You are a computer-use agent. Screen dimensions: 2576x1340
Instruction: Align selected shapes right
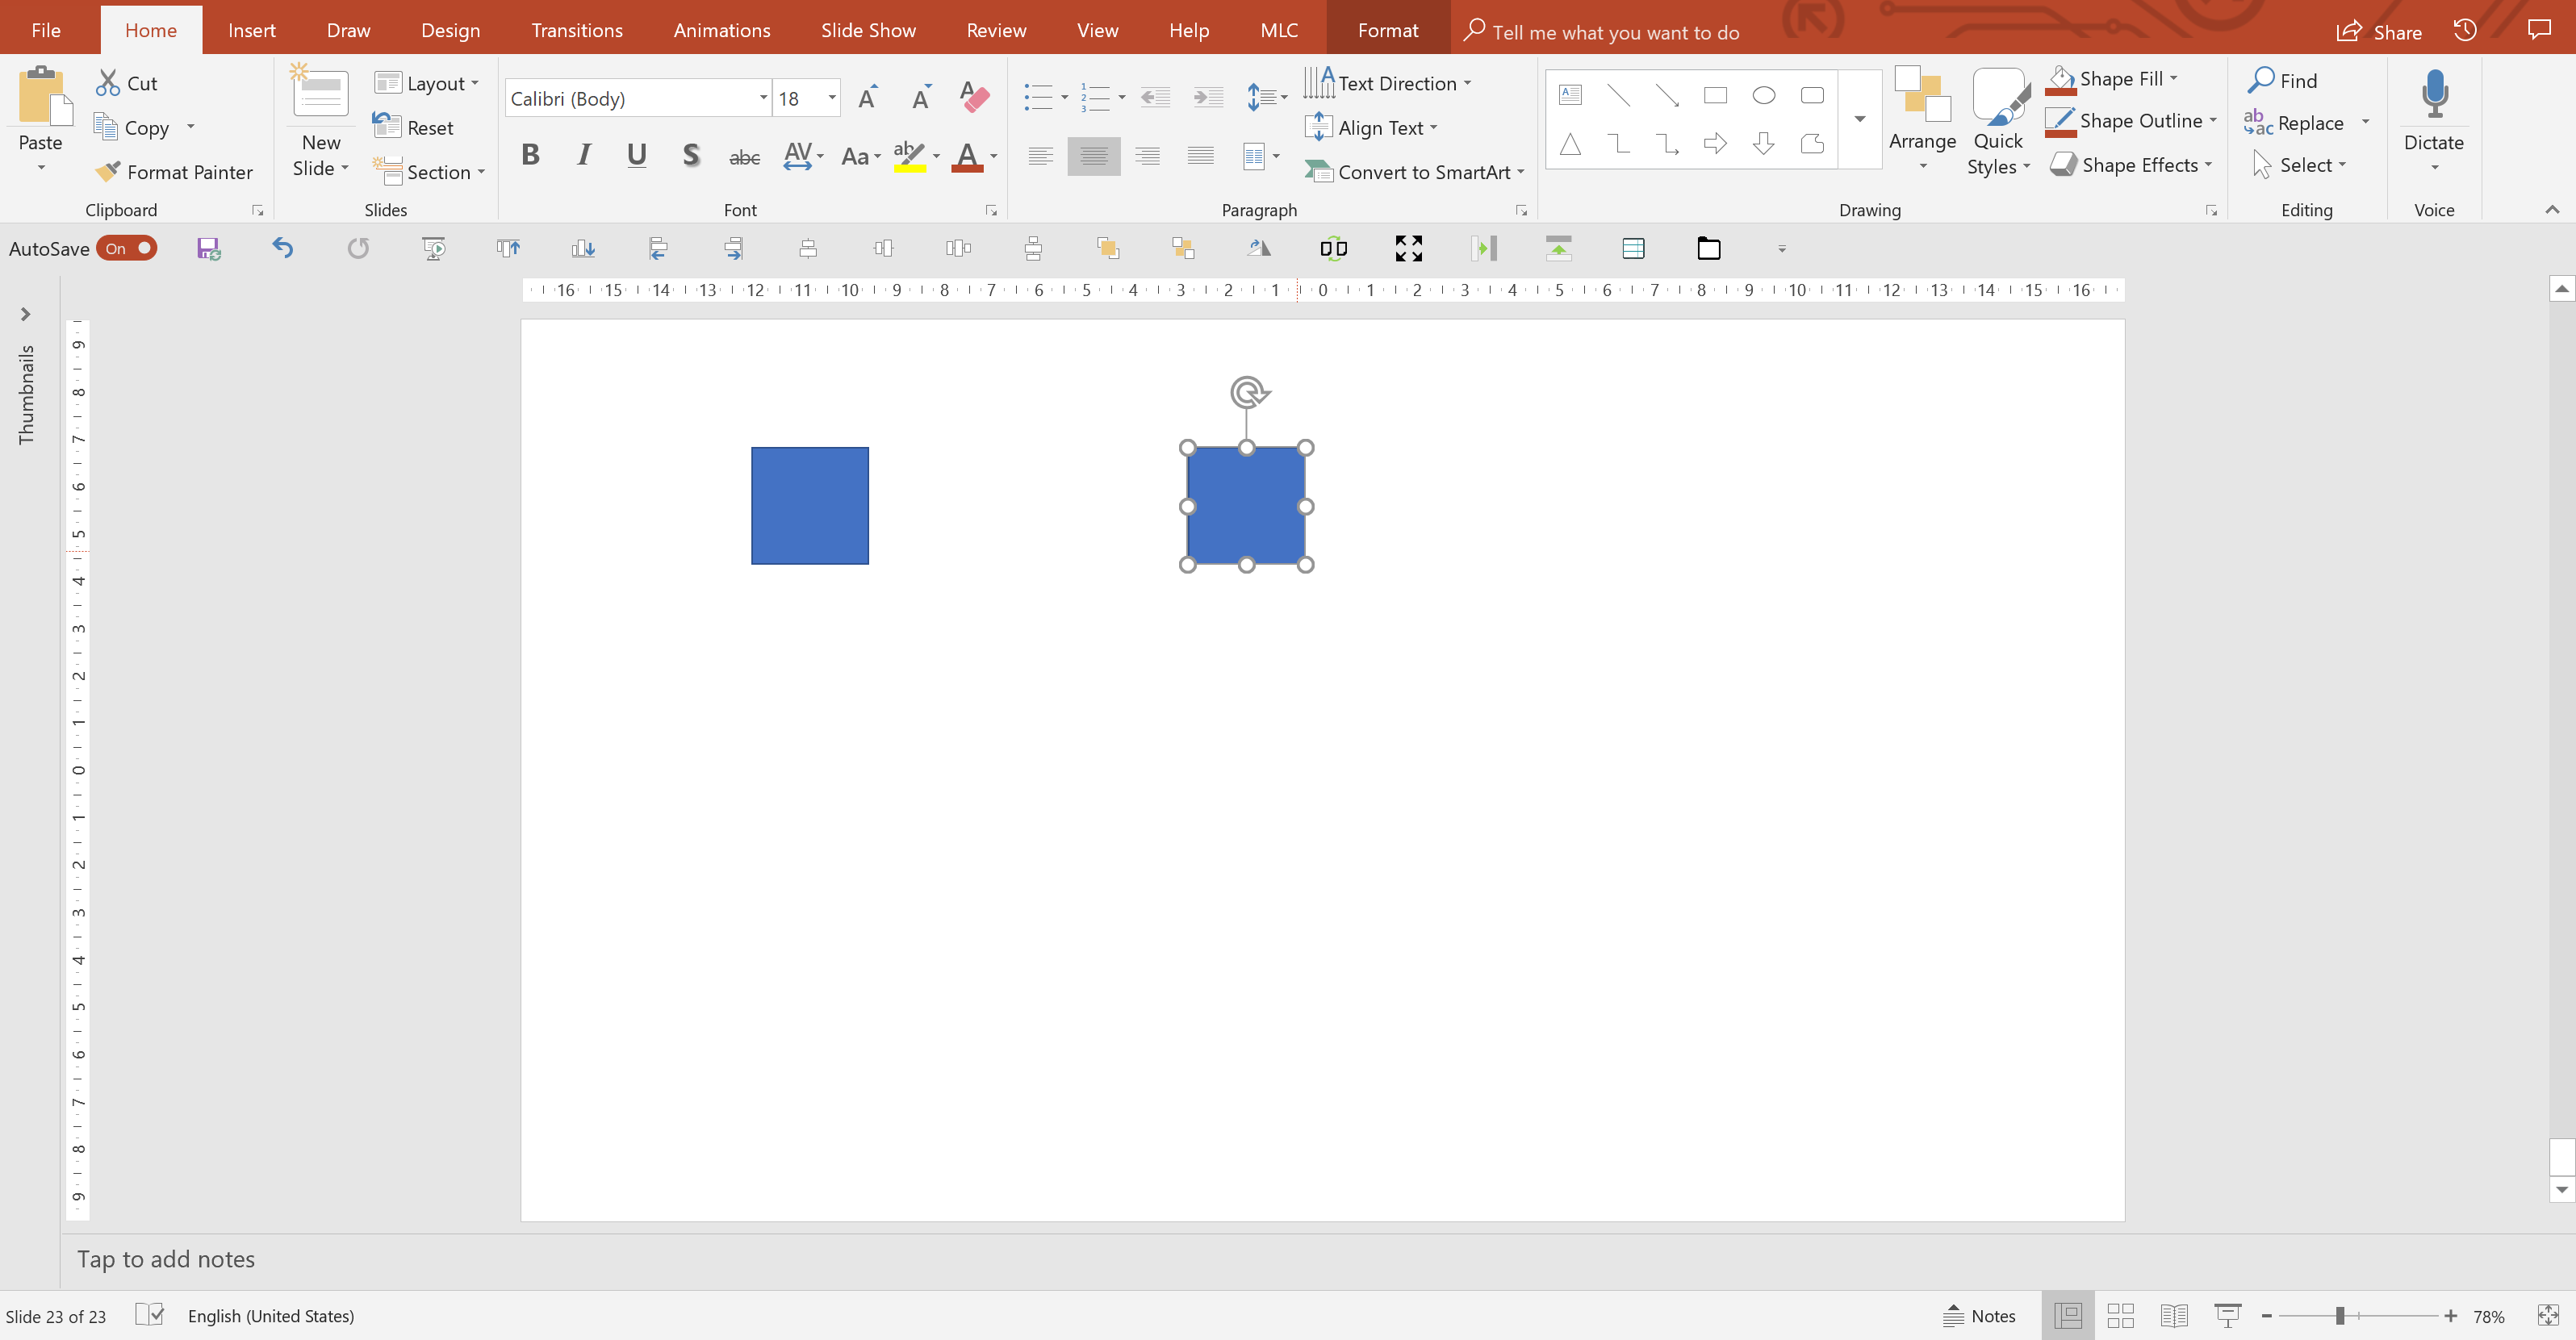(x=733, y=248)
